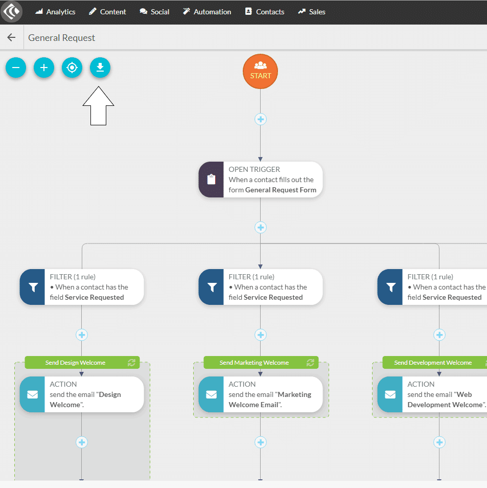Open the Social menu
Viewport: 487px width, 488px height.
(154, 12)
